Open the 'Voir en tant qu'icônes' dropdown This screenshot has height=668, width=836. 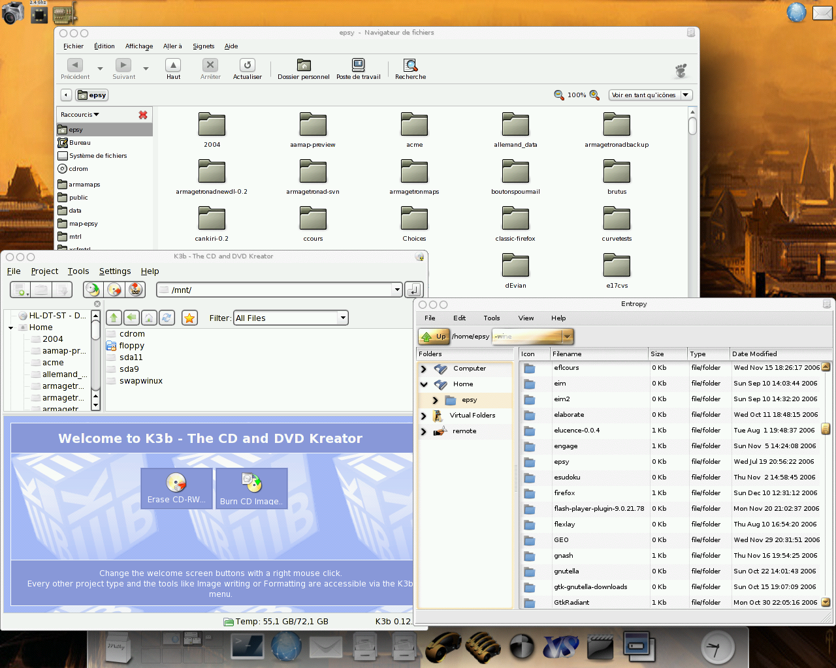point(651,95)
